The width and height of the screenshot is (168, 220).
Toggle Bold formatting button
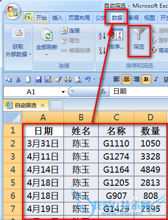point(146,79)
